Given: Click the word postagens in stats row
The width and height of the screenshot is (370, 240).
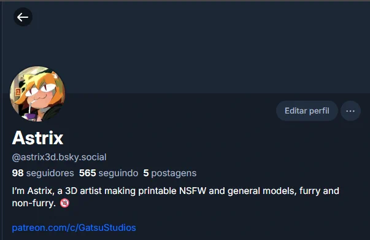Looking at the screenshot, I should (174, 174).
